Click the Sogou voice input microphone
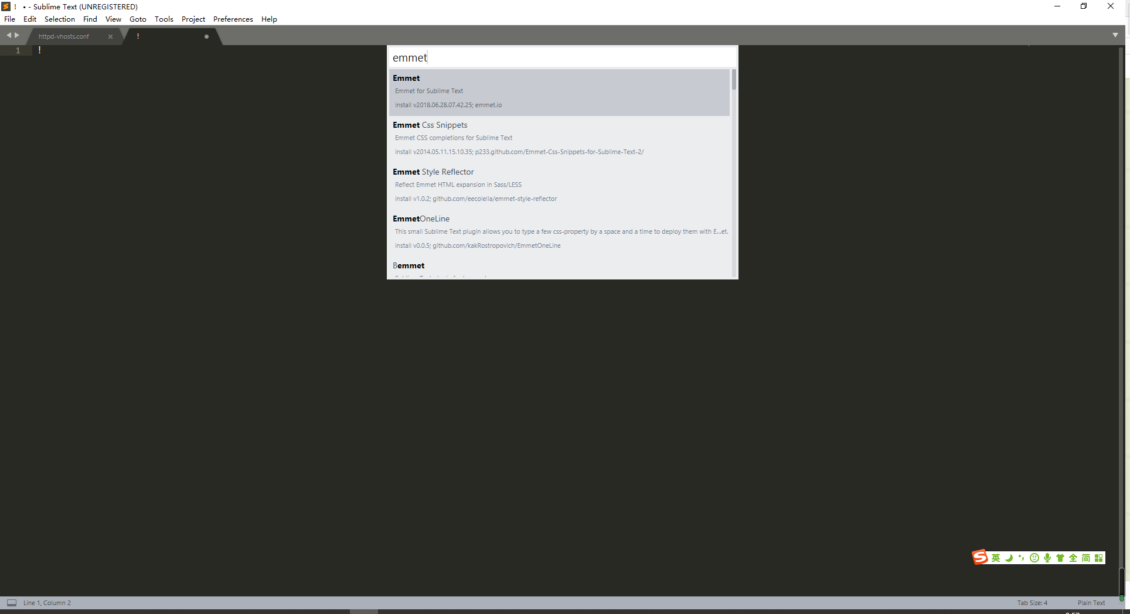 (1047, 558)
